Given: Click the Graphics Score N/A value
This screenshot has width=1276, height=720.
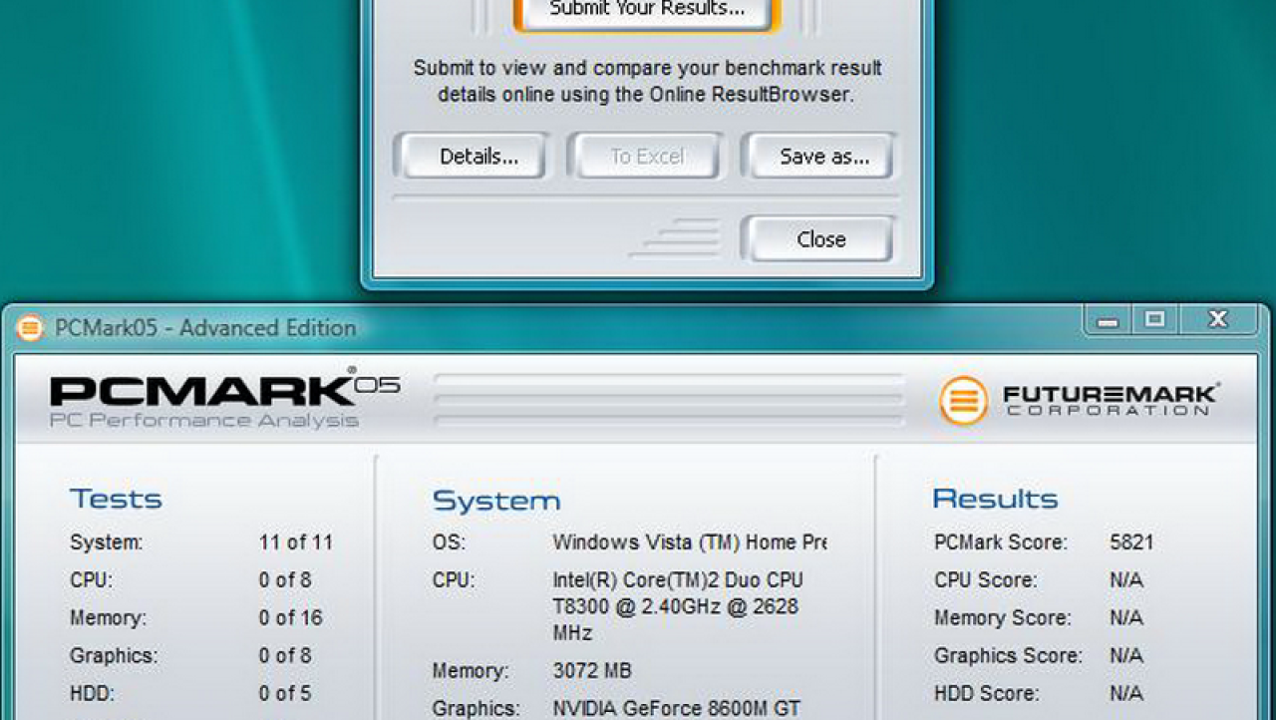Looking at the screenshot, I should click(x=1126, y=656).
